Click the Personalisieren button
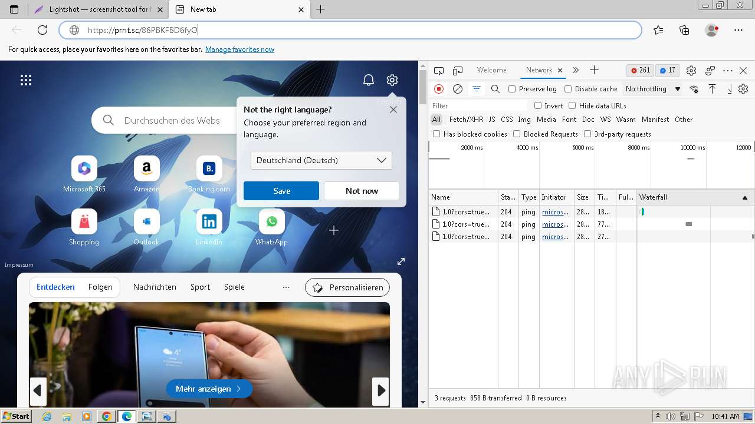The height and width of the screenshot is (424, 755). [x=347, y=287]
